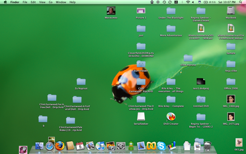Open the bar chart app in Dock
The height and width of the screenshot is (154, 246).
point(171,146)
